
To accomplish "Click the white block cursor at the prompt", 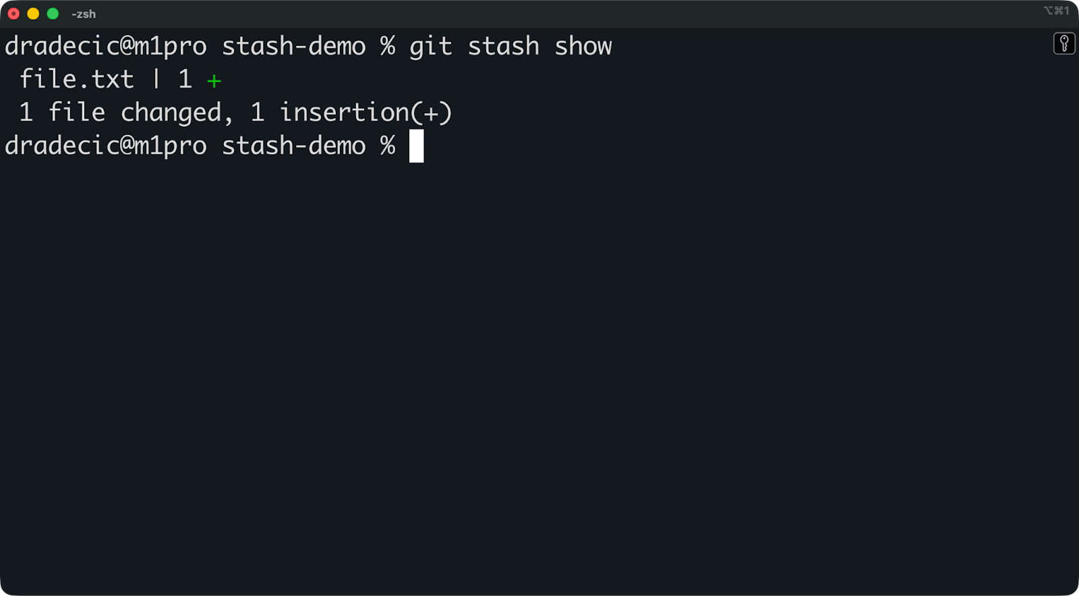I will pos(416,146).
